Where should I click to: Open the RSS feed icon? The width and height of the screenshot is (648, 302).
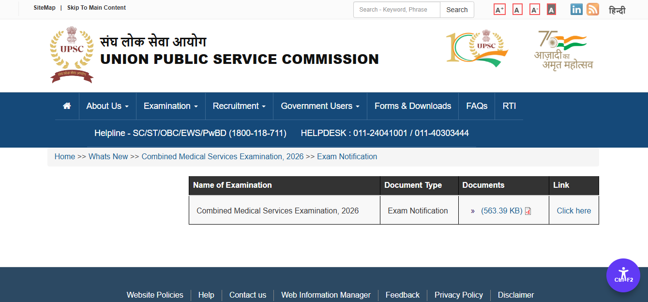coord(592,9)
